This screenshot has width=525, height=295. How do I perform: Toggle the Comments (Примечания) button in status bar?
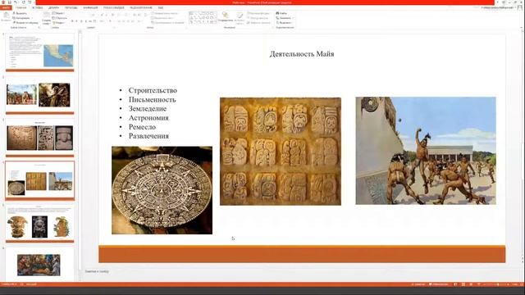(439, 284)
